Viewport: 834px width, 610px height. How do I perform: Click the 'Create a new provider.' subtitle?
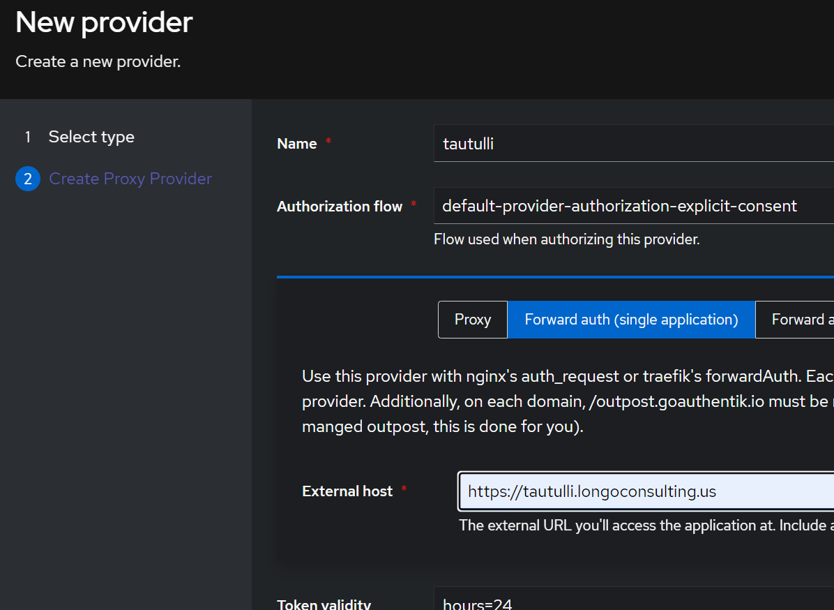coord(98,61)
